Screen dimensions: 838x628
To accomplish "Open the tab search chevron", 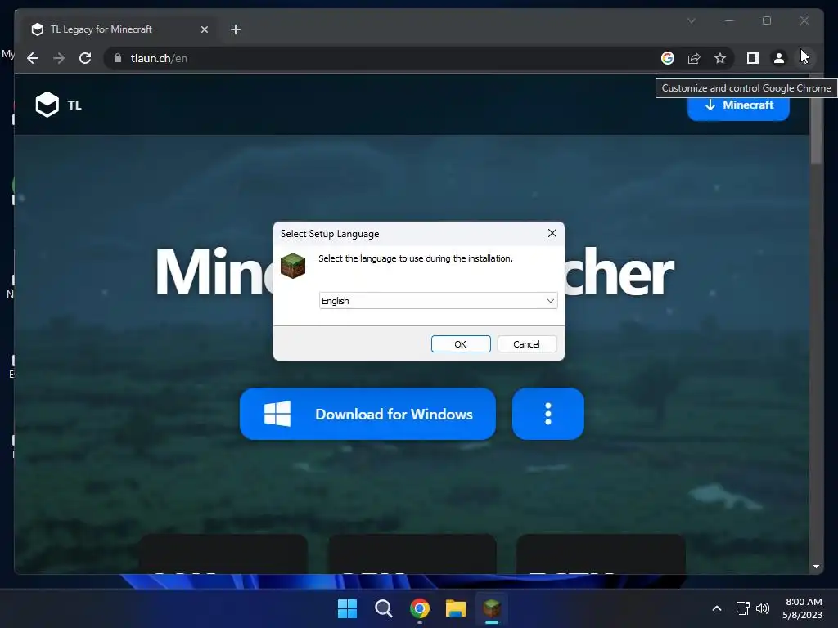I will tap(691, 20).
